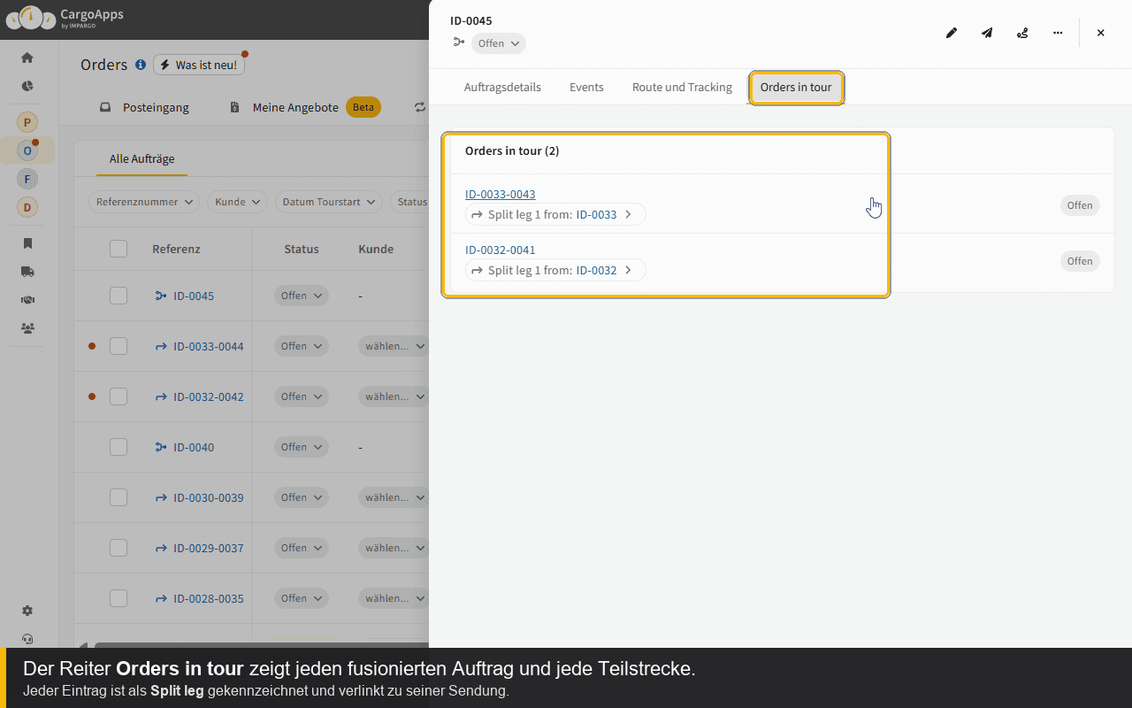This screenshot has height=708, width=1132.
Task: Check the box for row ID-0040
Action: (119, 447)
